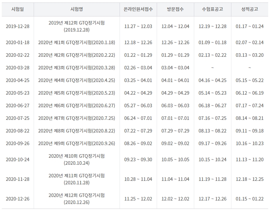Image resolution: width=271 pixels, height=211 pixels.
Task: Click online registration period 01.22 ~ 01.29
Action: click(138, 55)
